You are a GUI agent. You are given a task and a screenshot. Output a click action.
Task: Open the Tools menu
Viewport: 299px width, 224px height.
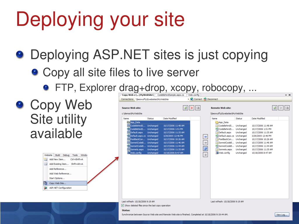(75, 155)
